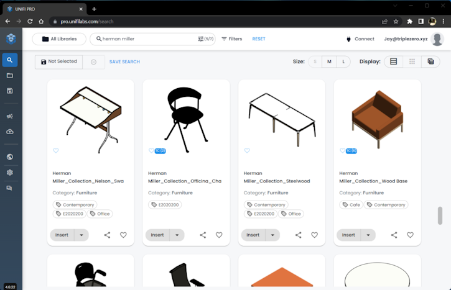Open the saved searches icon in sidebar
This screenshot has height=290, width=451.
point(10,91)
